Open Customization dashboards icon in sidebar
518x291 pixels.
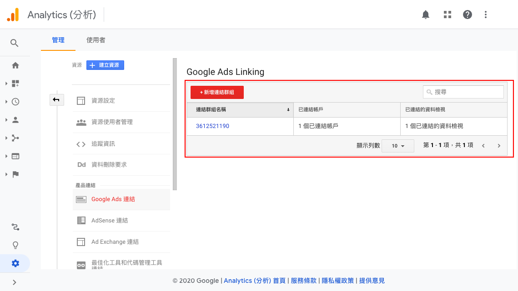click(x=15, y=84)
